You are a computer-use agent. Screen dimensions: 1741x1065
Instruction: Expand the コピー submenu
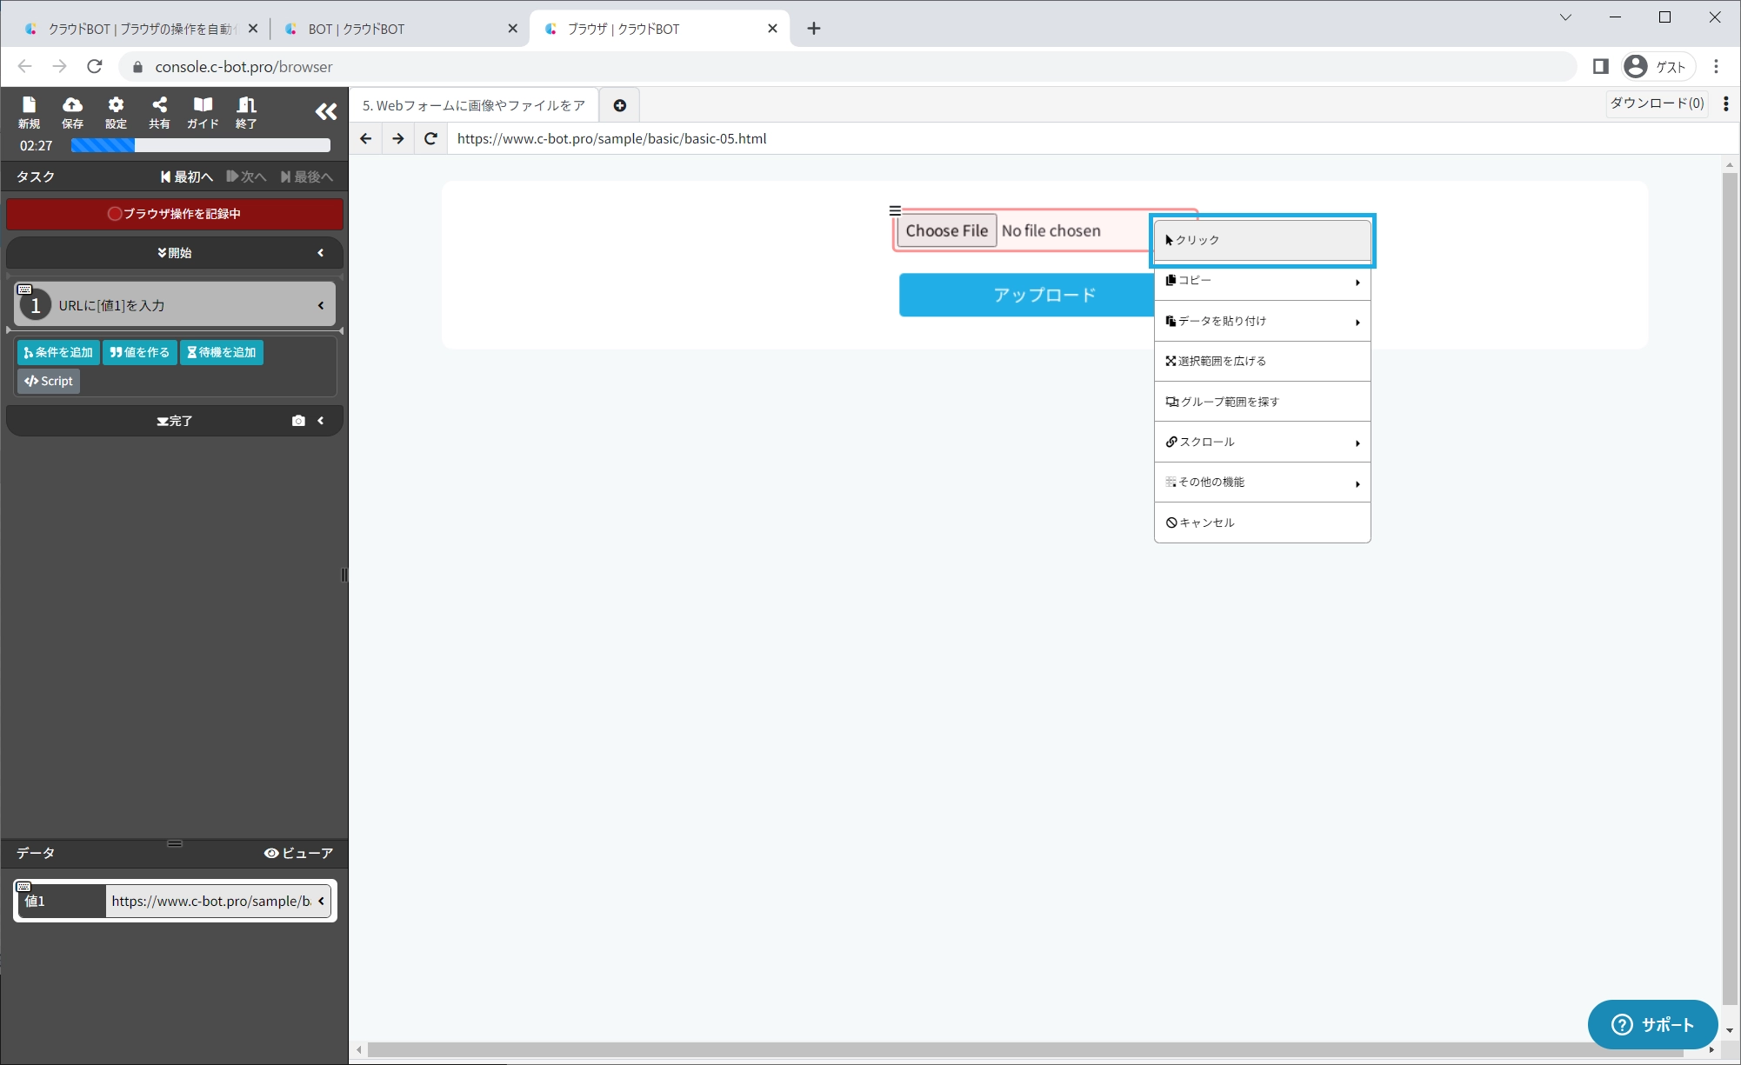[1262, 281]
